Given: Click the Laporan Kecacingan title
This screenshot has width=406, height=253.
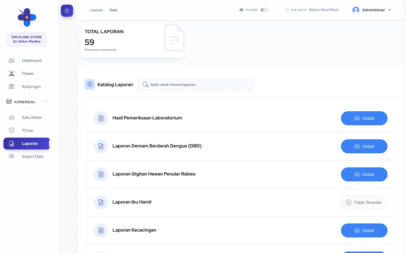Looking at the screenshot, I should click(x=134, y=230).
